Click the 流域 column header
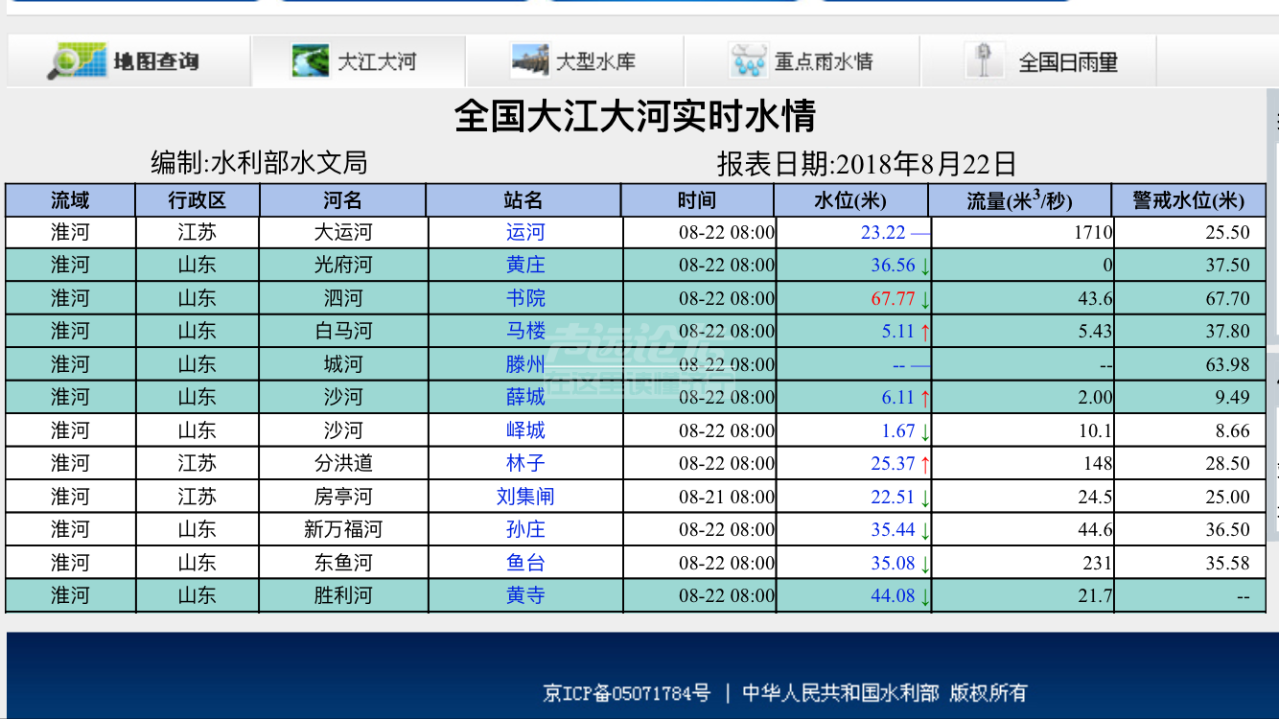The width and height of the screenshot is (1279, 719). pos(70,199)
